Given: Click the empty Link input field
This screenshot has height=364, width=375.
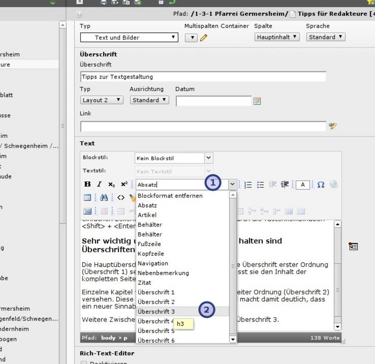Looking at the screenshot, I should tap(203, 126).
